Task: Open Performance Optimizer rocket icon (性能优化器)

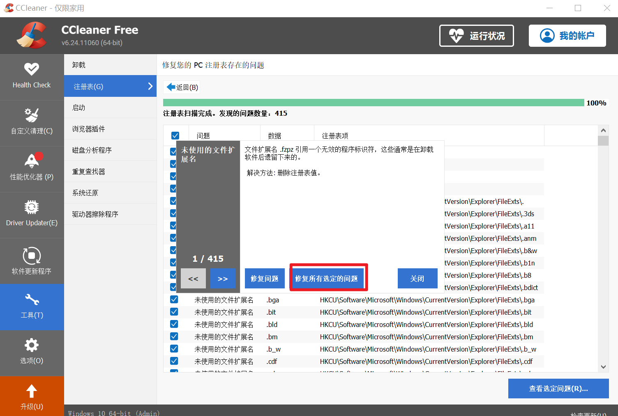Action: coord(32,160)
